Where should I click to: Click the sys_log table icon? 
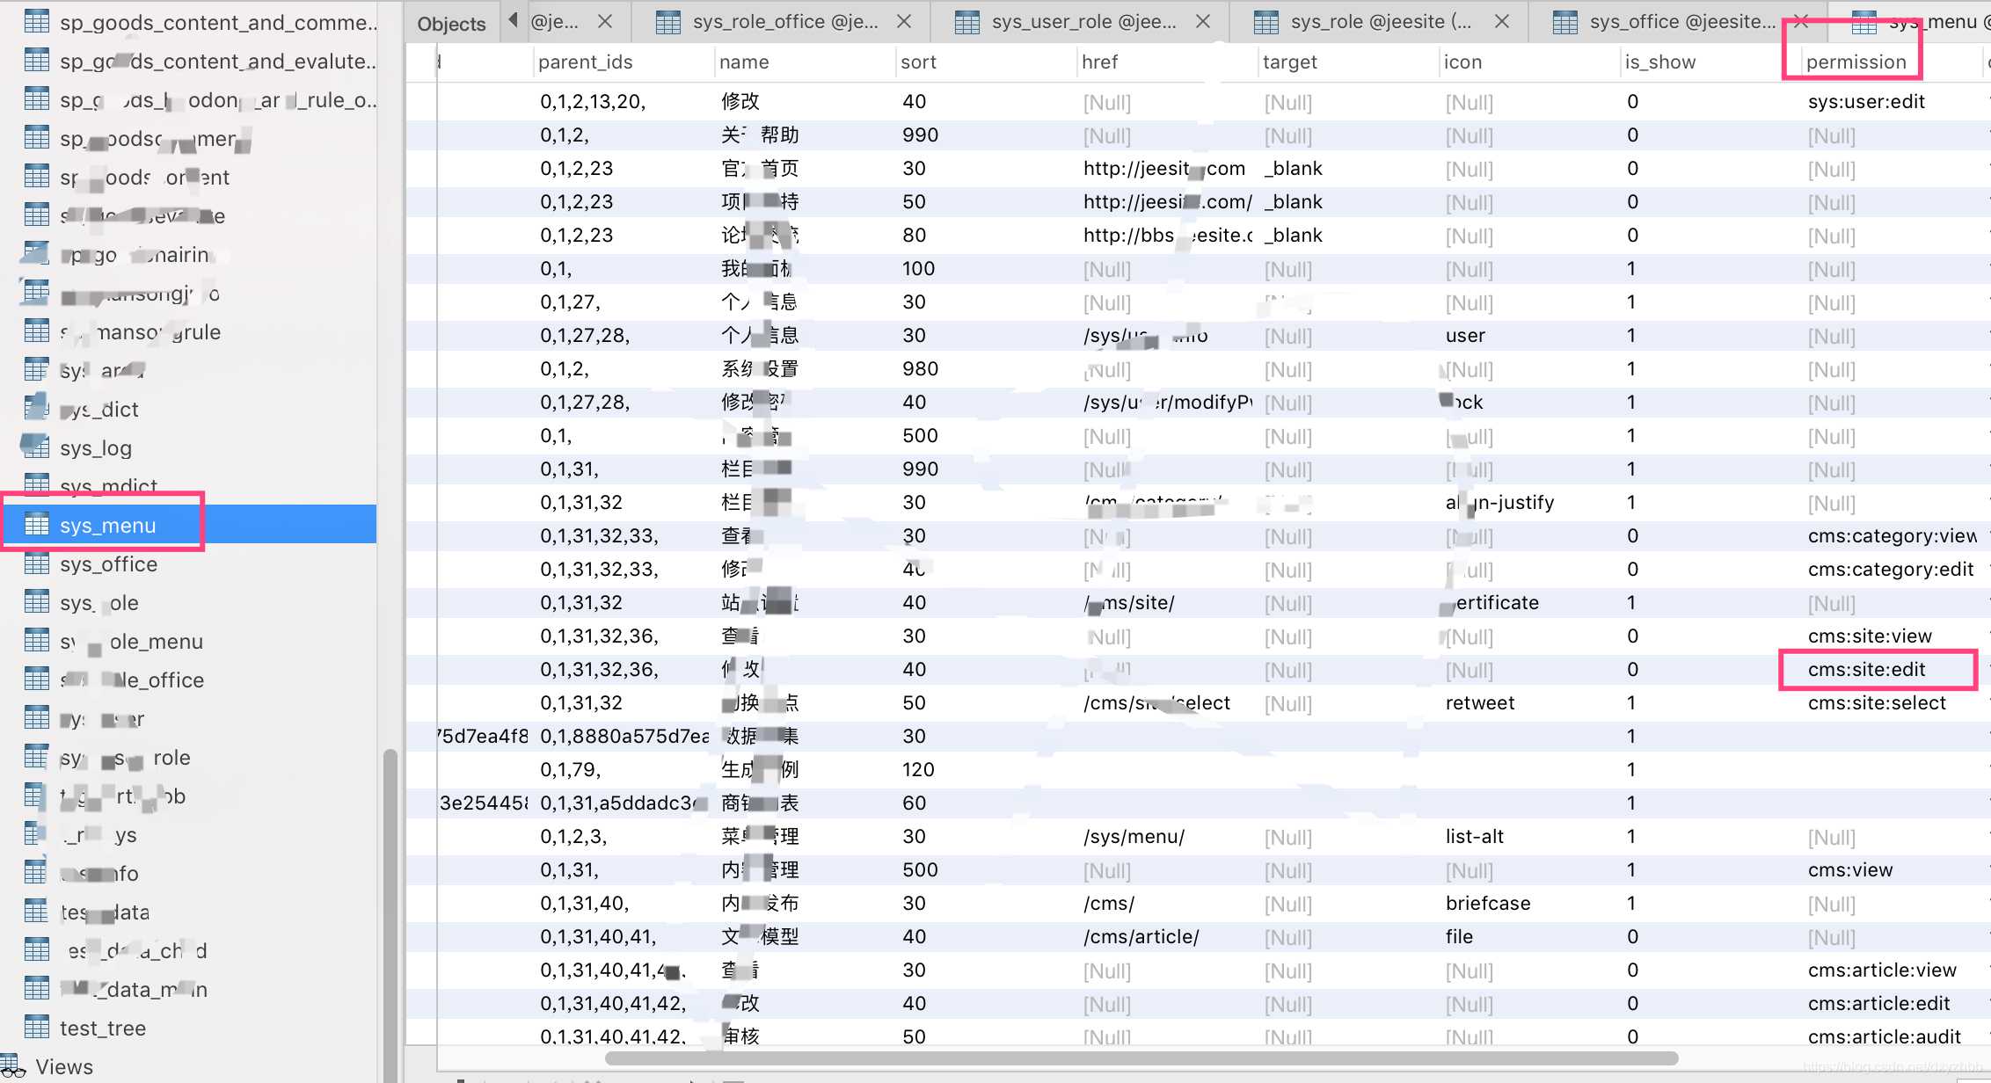coord(35,447)
